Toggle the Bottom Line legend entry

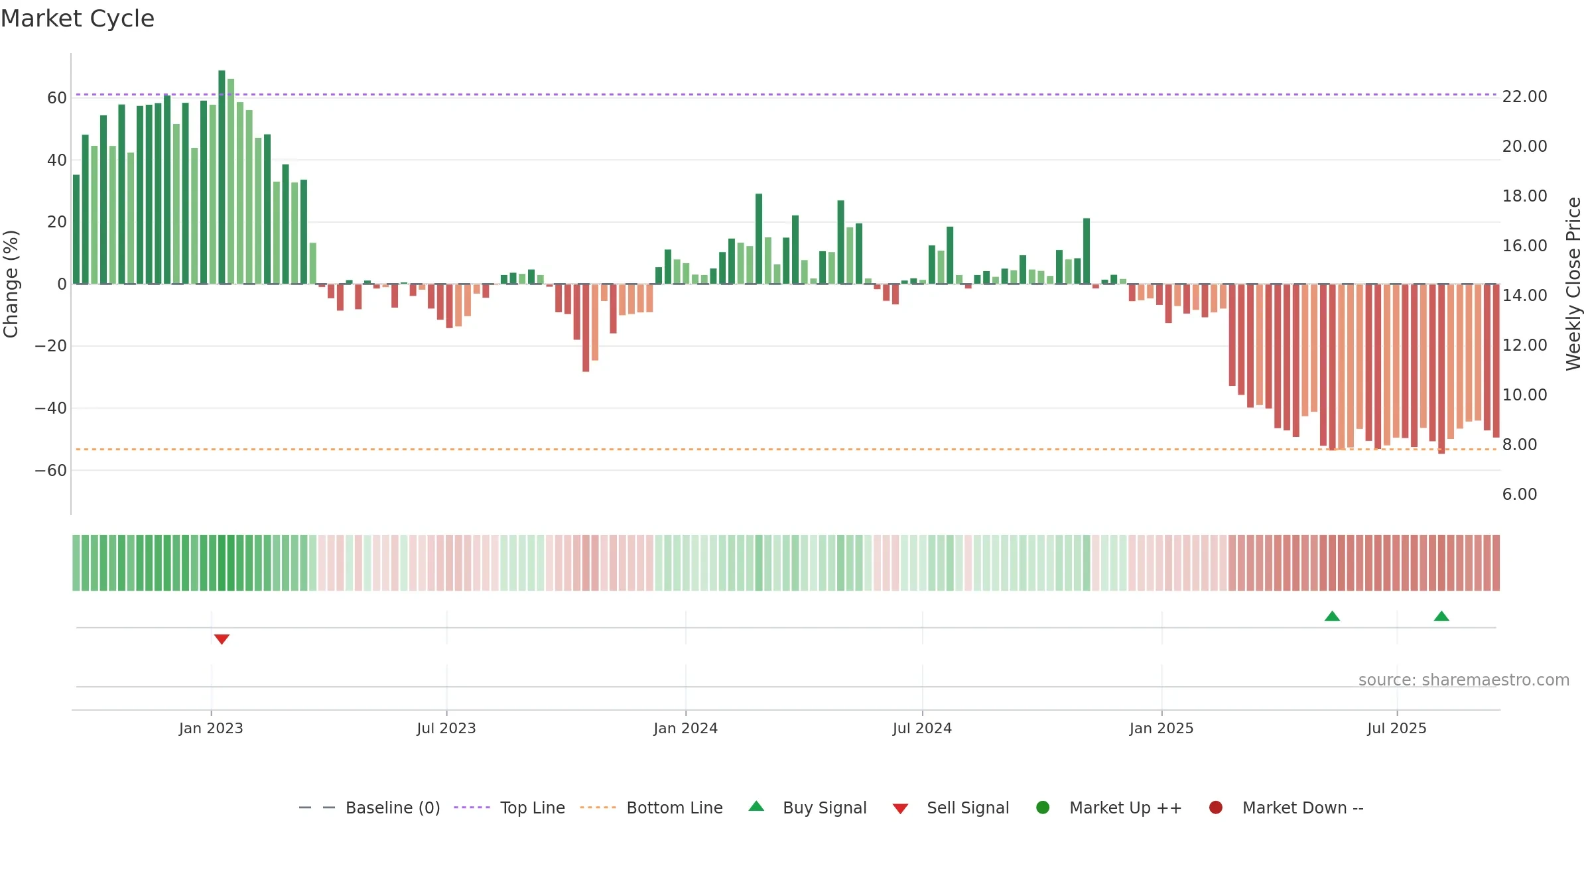(651, 807)
